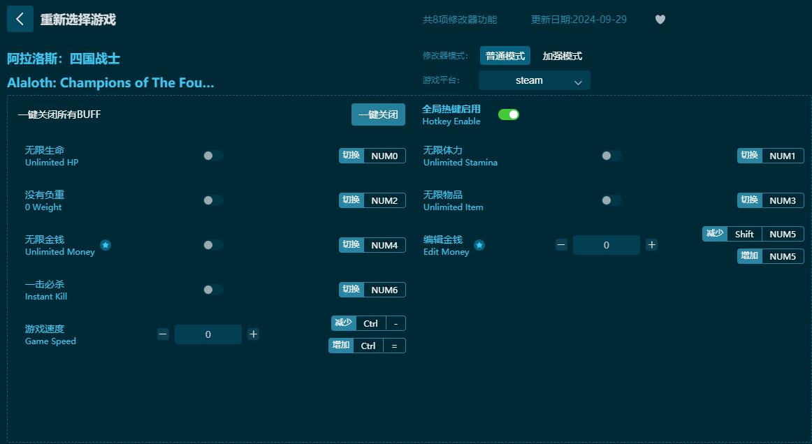Click the Edit Money value input field
The image size is (812, 444).
[x=606, y=245]
